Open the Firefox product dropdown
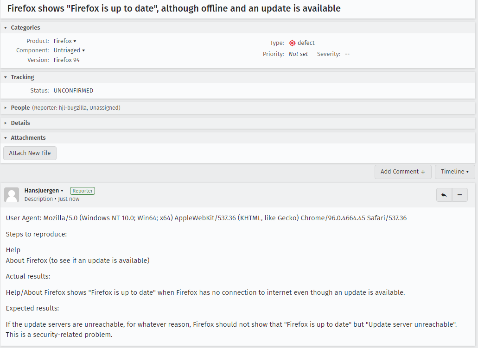This screenshot has height=348, width=478. click(x=65, y=41)
